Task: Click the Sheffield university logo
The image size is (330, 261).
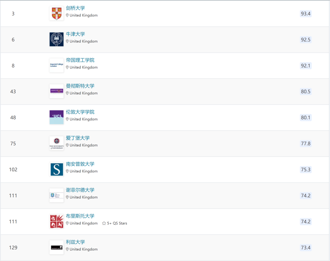Action: (x=57, y=195)
